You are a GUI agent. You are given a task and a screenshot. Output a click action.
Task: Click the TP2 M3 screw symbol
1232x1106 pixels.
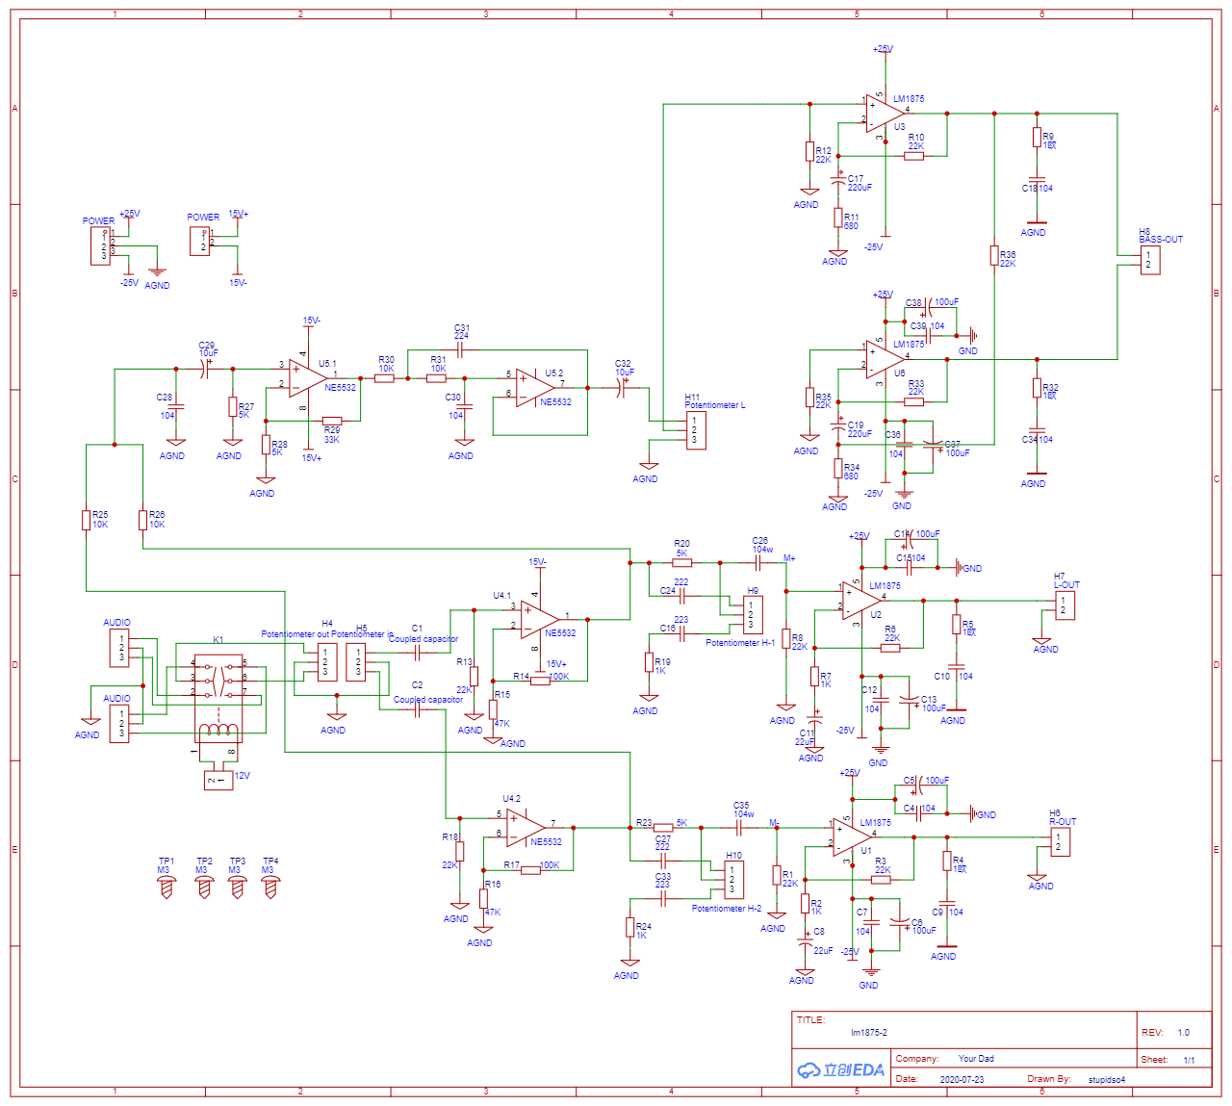(x=204, y=887)
